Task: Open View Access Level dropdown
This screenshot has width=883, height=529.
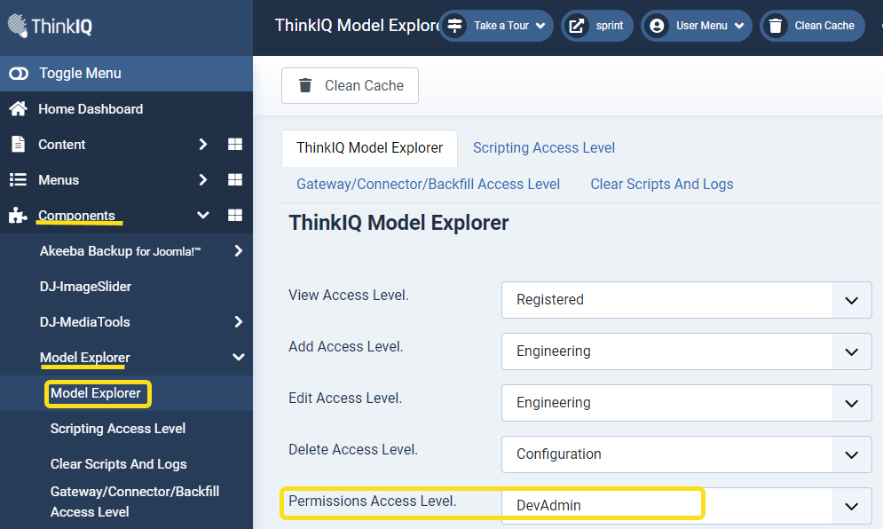Action: [687, 300]
